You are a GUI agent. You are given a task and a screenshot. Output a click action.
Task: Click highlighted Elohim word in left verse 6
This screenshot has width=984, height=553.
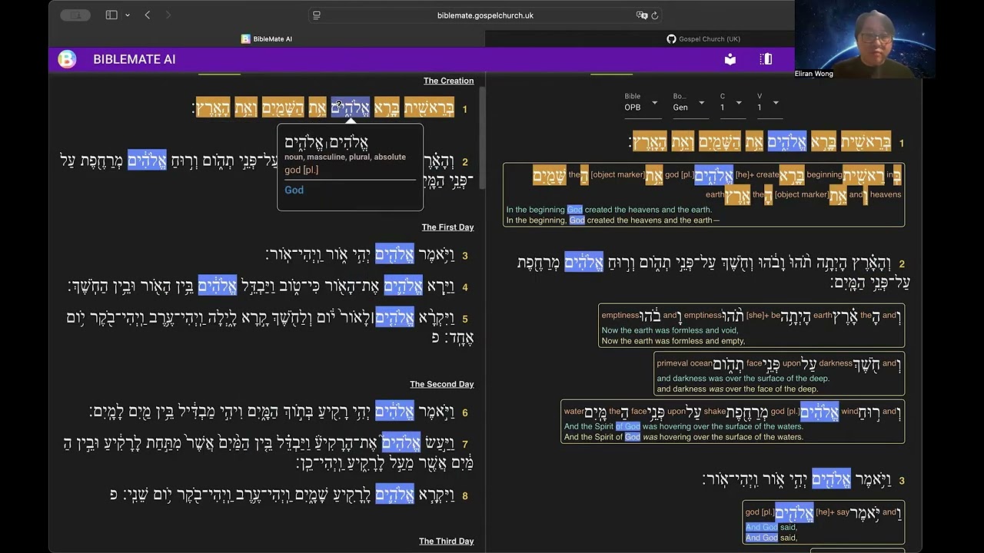(394, 411)
